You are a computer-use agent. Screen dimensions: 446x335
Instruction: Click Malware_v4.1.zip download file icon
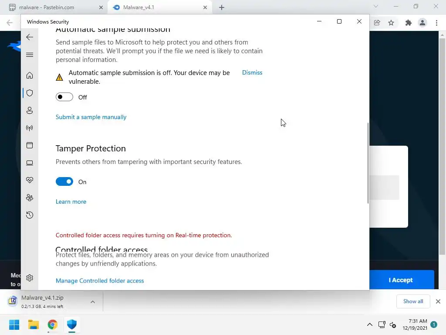[13, 301]
